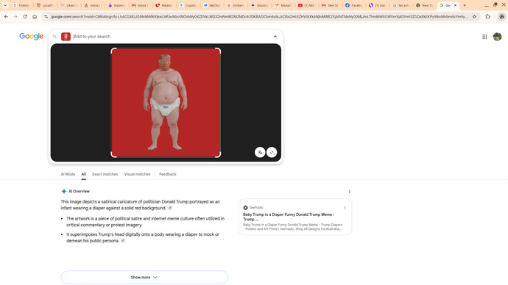Click the round icon beside translate on image

click(272, 152)
